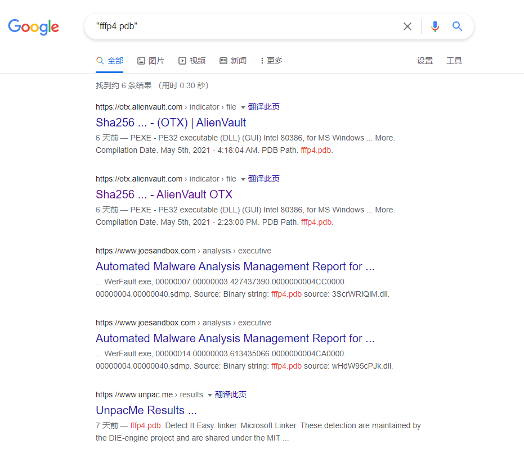Viewport: 524px width, 449px height.
Task: Expand dropdown arrow for first AlienVault result
Action: coord(243,107)
